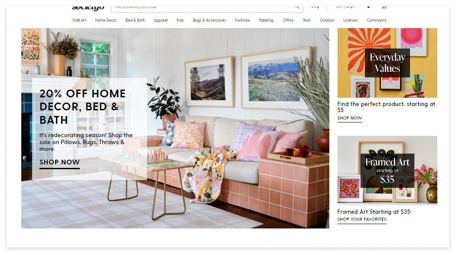Open the Wall Art menu

pyautogui.click(x=79, y=20)
